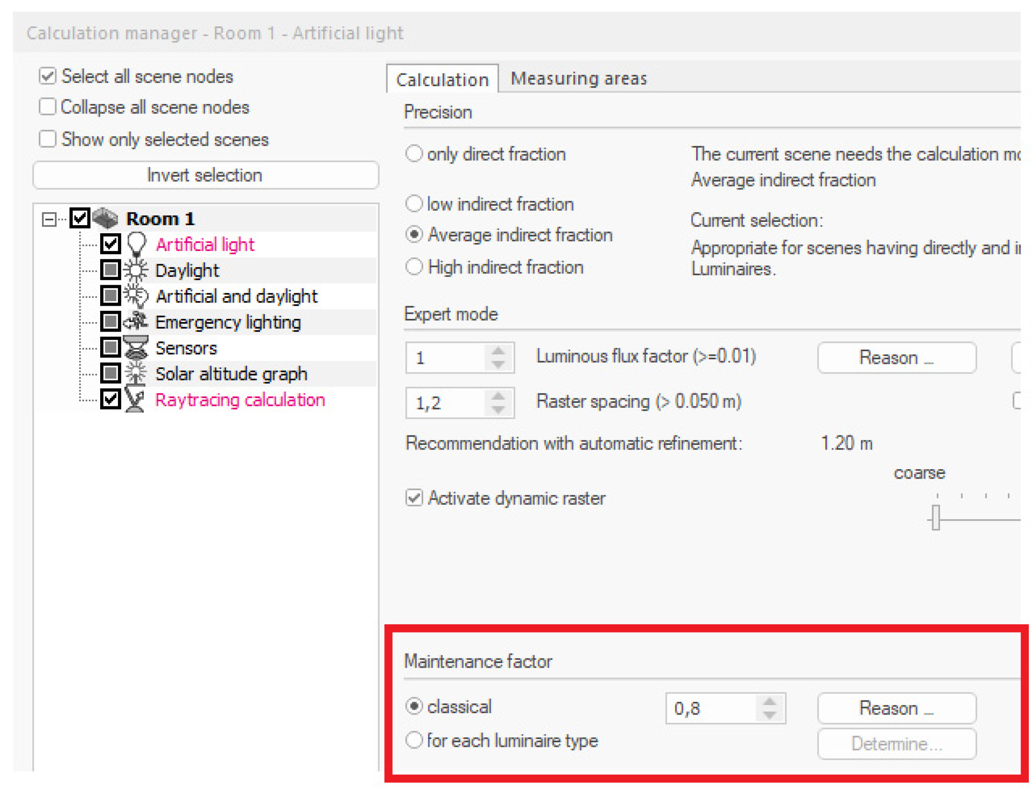
Task: Click the Emergency lighting icon
Action: pos(136,322)
